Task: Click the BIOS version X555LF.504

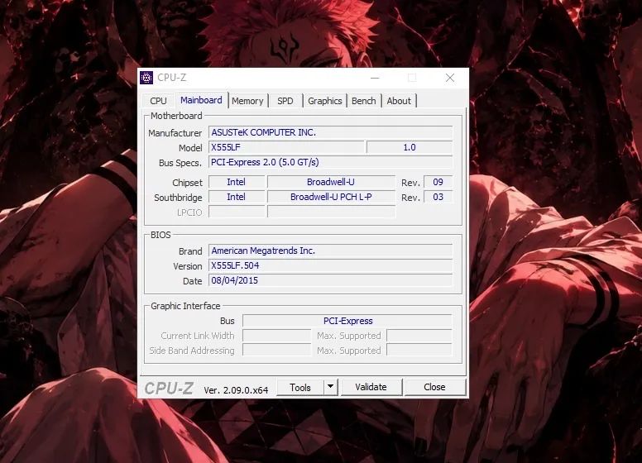Action: tap(331, 265)
